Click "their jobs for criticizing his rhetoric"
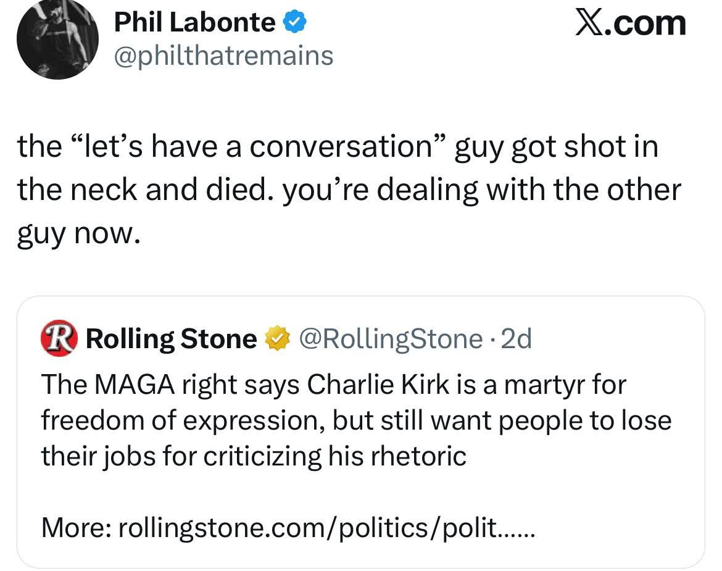Viewport: 722px width, 571px height. [x=253, y=456]
